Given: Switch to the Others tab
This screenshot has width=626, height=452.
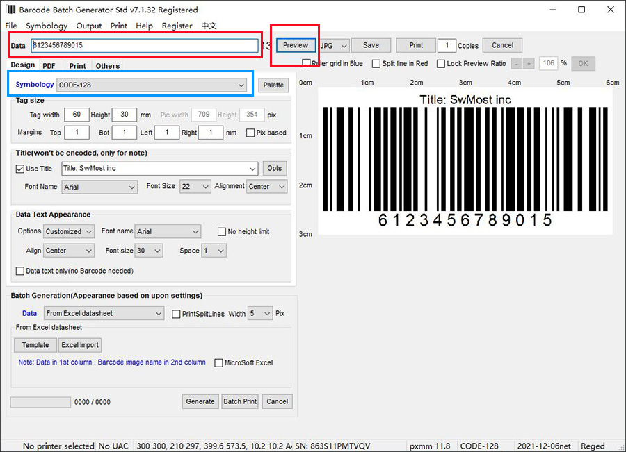Looking at the screenshot, I should 107,66.
